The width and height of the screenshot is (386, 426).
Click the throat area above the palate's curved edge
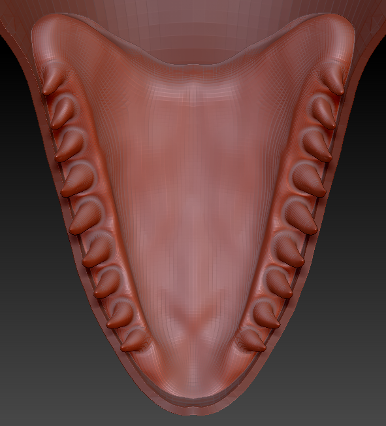(x=193, y=33)
